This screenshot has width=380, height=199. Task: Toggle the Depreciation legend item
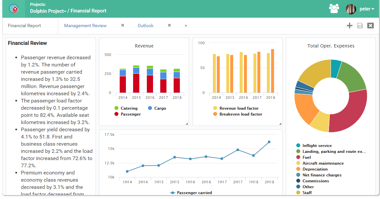point(312,169)
